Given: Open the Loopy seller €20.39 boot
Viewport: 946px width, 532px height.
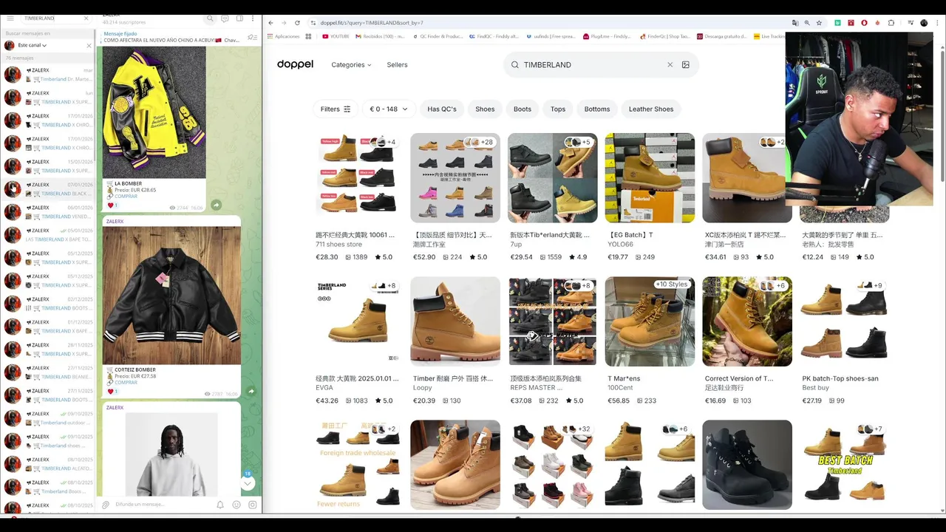Looking at the screenshot, I should (x=455, y=321).
